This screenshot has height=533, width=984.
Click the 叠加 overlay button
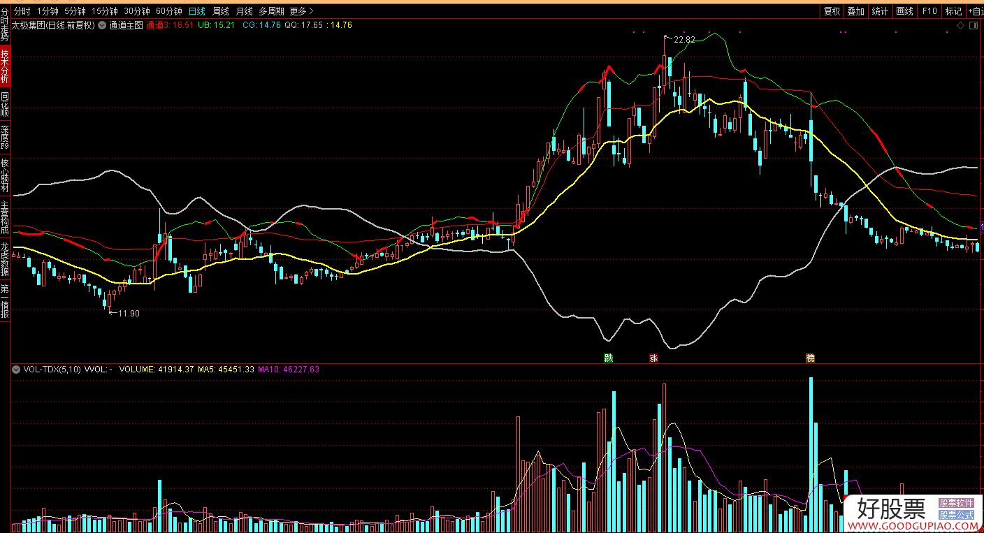pyautogui.click(x=856, y=11)
